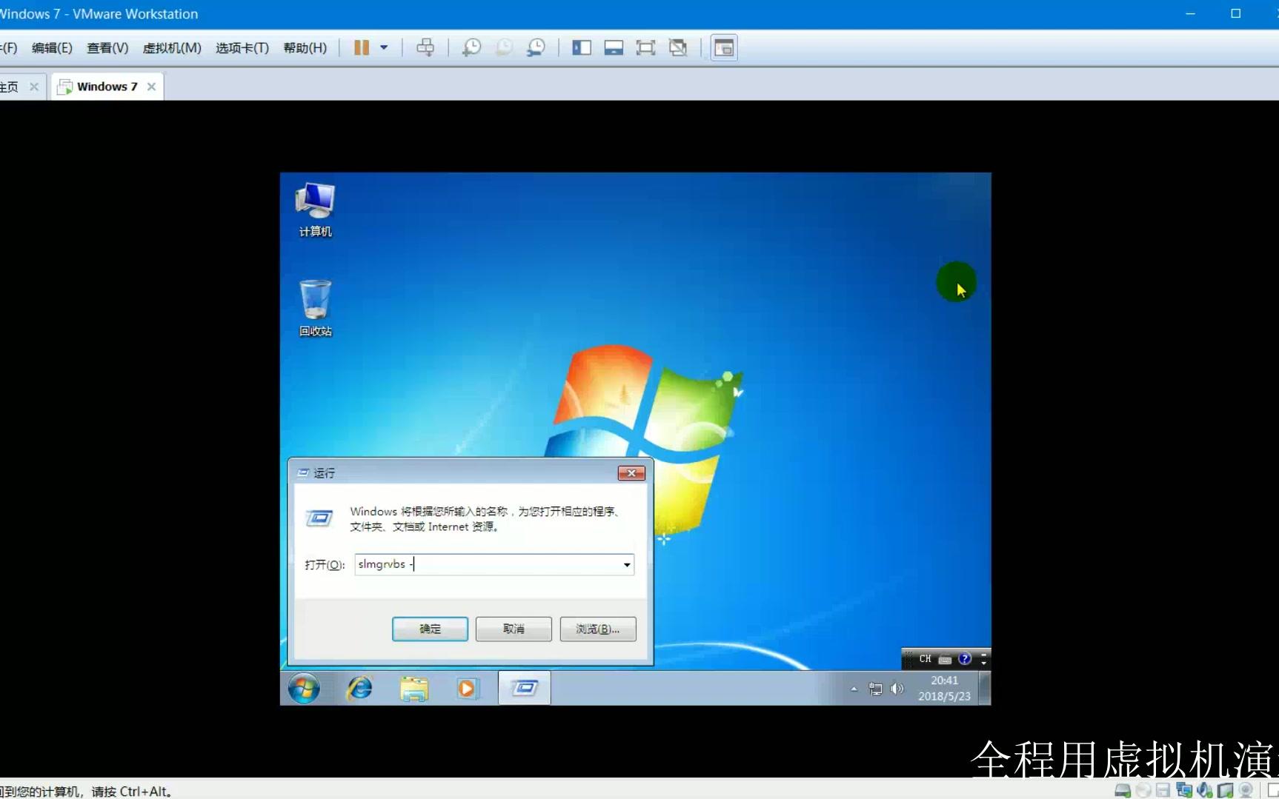Open the 帮助(H) menu
The width and height of the screenshot is (1279, 799).
[305, 47]
